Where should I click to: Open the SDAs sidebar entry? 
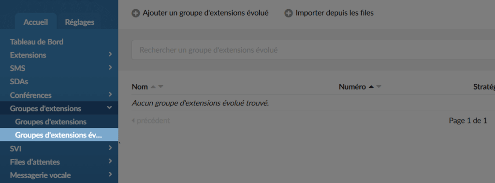pyautogui.click(x=19, y=81)
